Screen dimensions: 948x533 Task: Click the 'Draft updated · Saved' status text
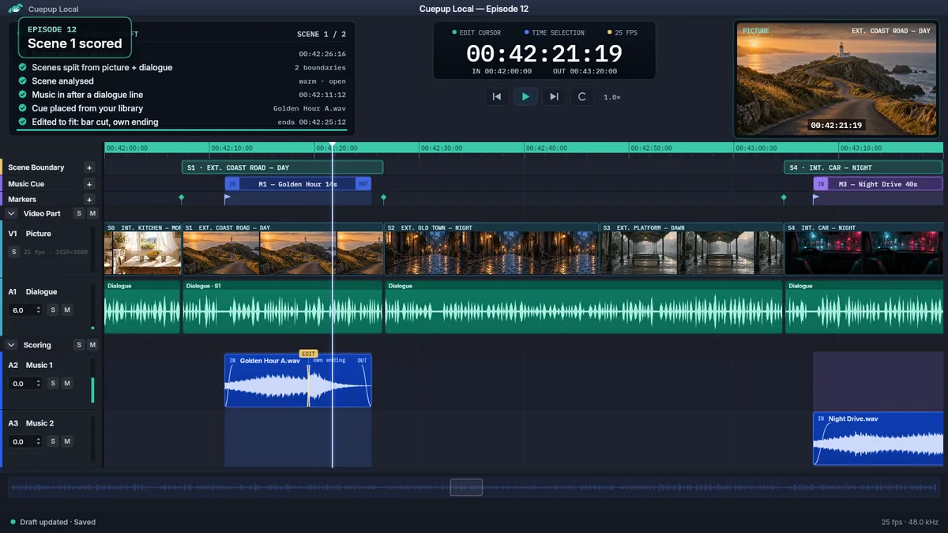pyautogui.click(x=58, y=522)
